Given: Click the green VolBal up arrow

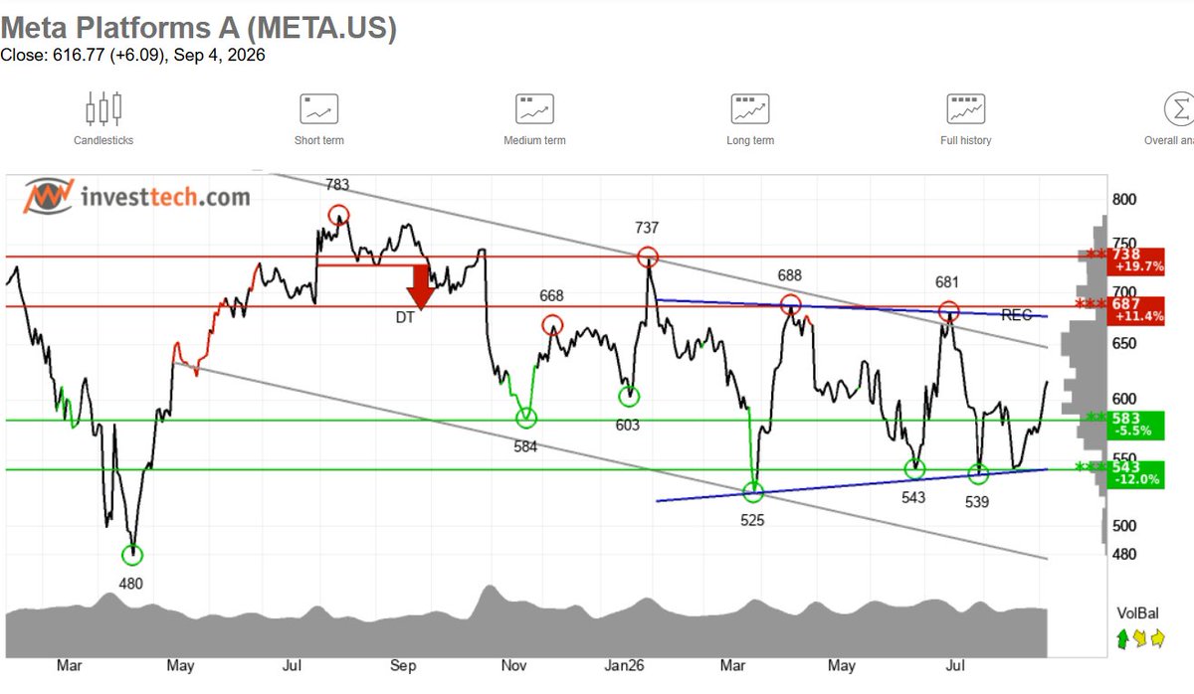Looking at the screenshot, I should [x=1122, y=637].
